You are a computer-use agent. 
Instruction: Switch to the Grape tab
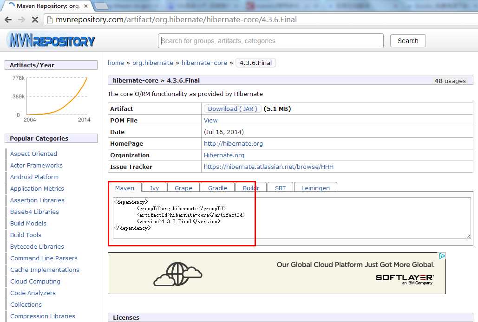tap(183, 188)
